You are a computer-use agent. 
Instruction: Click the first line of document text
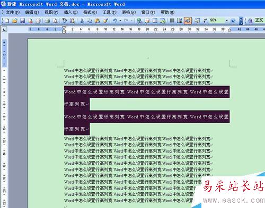click(138, 71)
